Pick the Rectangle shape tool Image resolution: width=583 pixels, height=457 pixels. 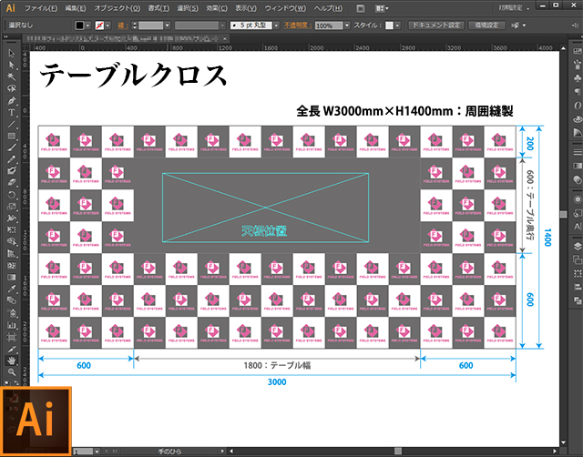pos(12,135)
